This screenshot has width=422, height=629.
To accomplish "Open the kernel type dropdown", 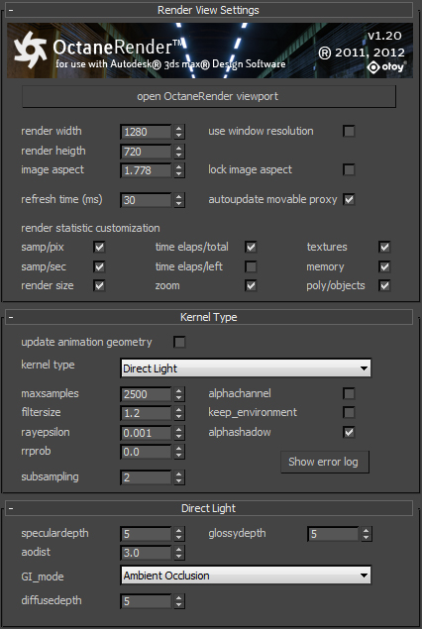I will (246, 368).
